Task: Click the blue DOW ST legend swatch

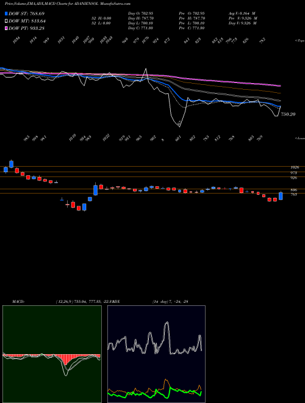Action: pyautogui.click(x=6, y=13)
